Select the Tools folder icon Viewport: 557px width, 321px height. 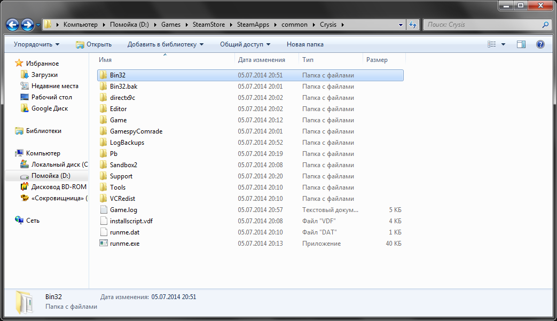[104, 187]
